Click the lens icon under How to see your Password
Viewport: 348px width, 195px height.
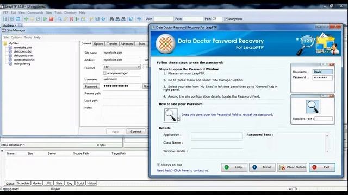tap(171, 115)
